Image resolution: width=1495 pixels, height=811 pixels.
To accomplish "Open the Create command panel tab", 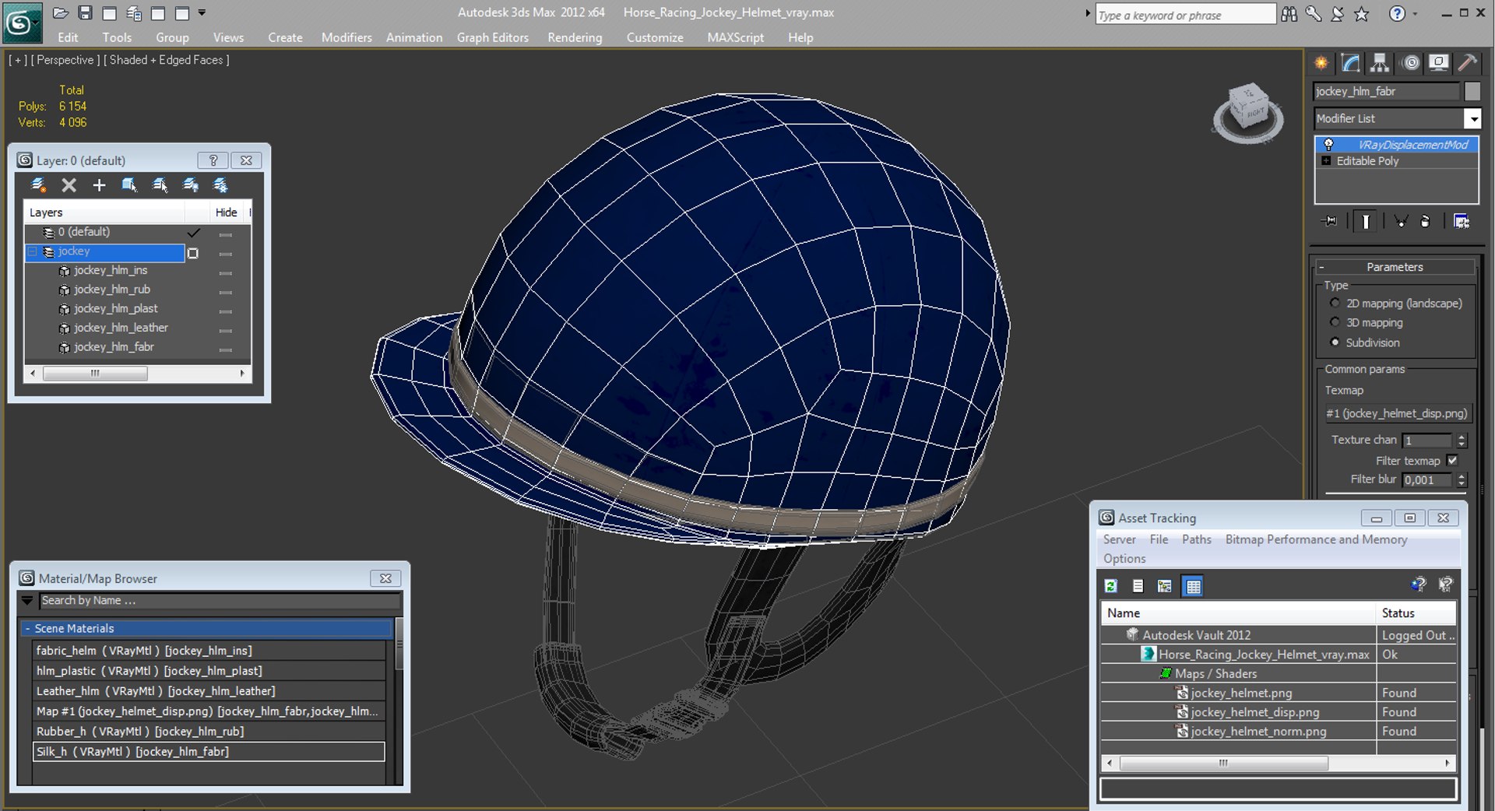I will point(1321,63).
